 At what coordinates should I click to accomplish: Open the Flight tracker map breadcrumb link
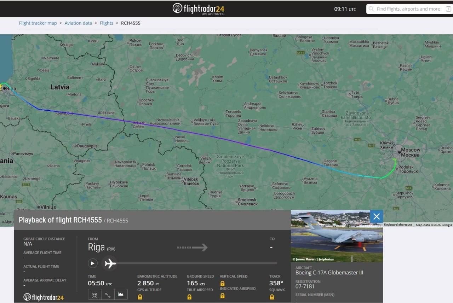(38, 23)
